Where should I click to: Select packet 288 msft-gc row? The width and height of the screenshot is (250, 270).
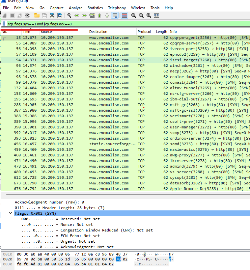(125, 105)
